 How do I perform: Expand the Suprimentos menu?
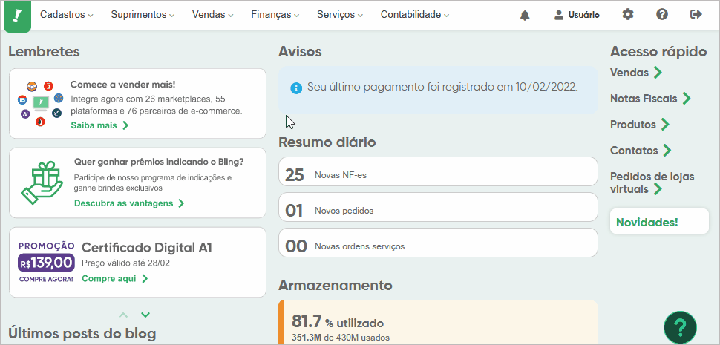point(143,15)
